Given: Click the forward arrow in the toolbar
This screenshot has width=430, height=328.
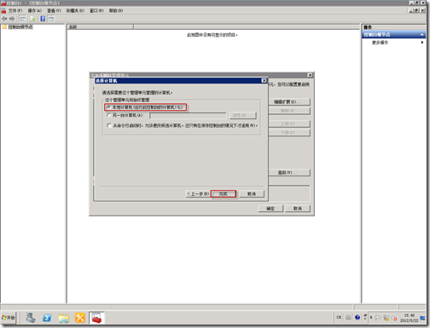Looking at the screenshot, I should [x=12, y=19].
